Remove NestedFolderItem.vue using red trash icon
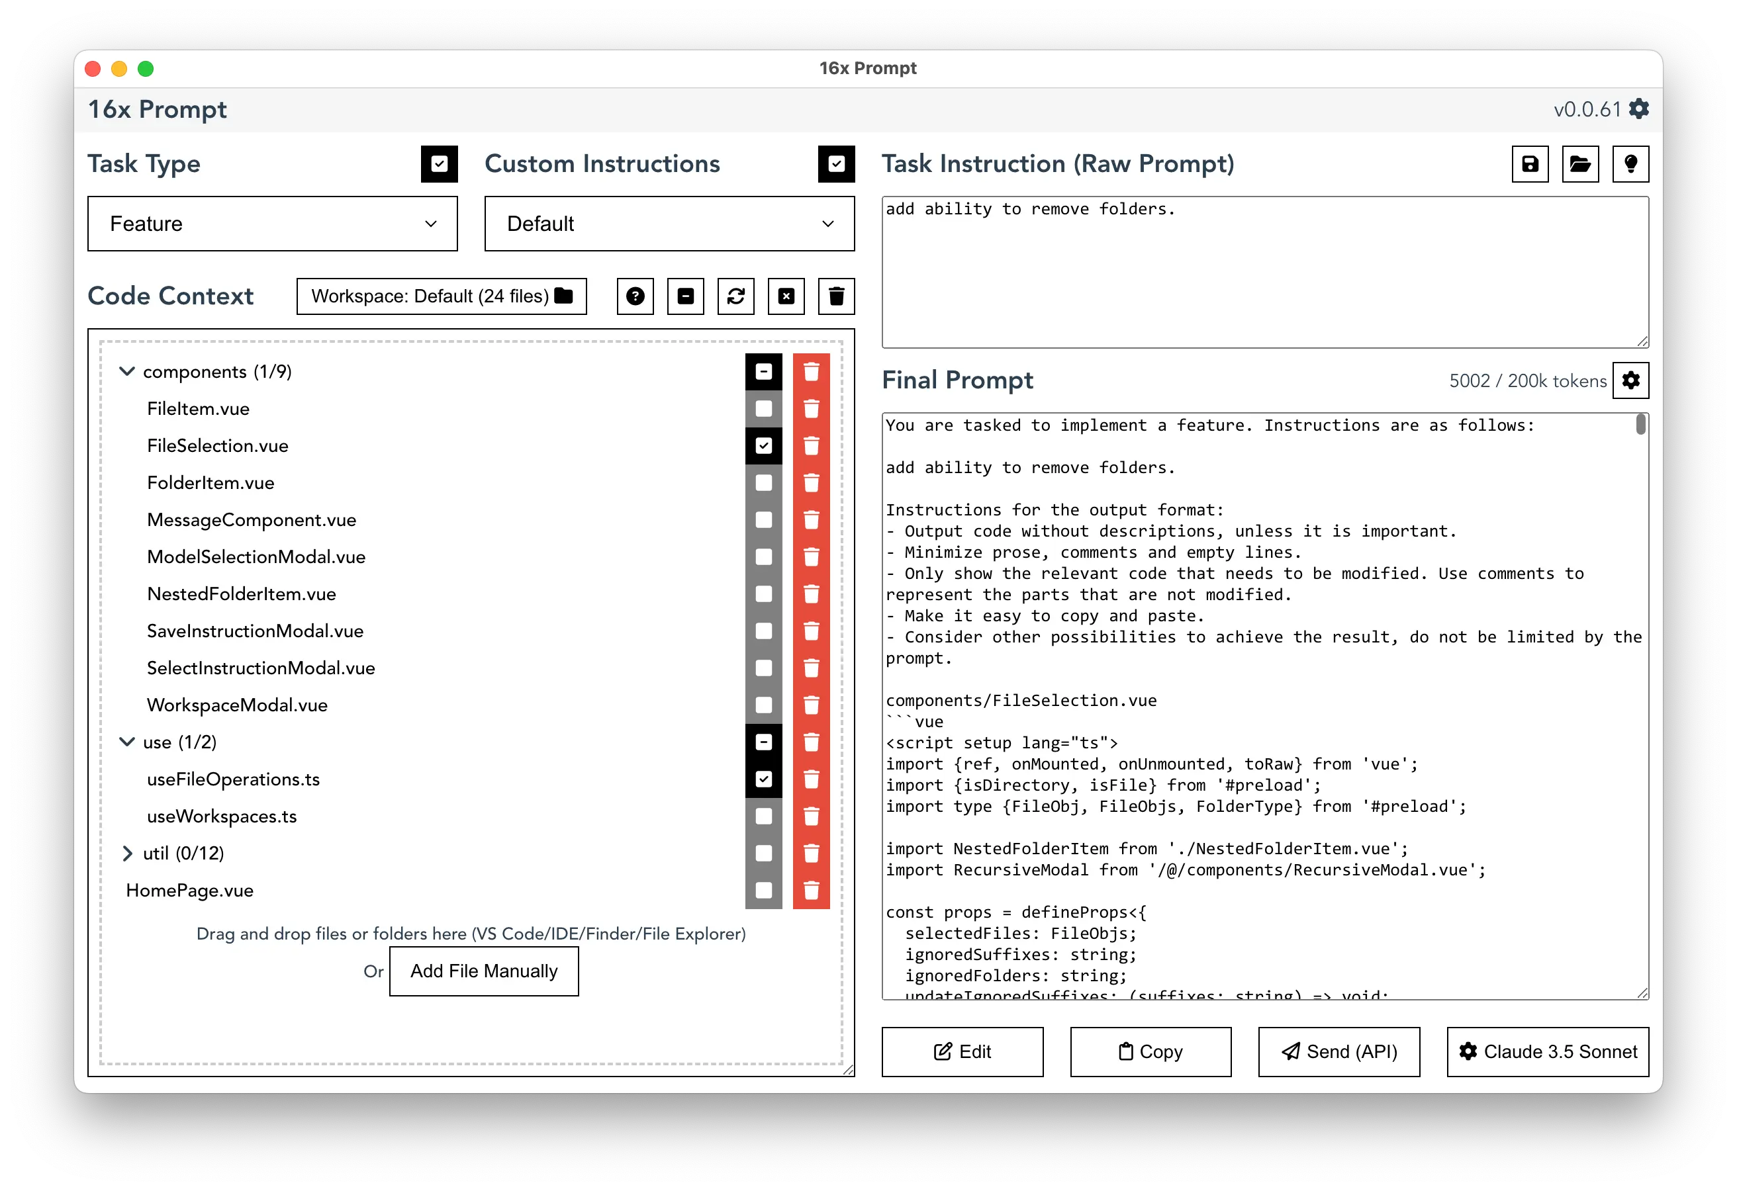Screen dimensions: 1737x1191 click(811, 594)
